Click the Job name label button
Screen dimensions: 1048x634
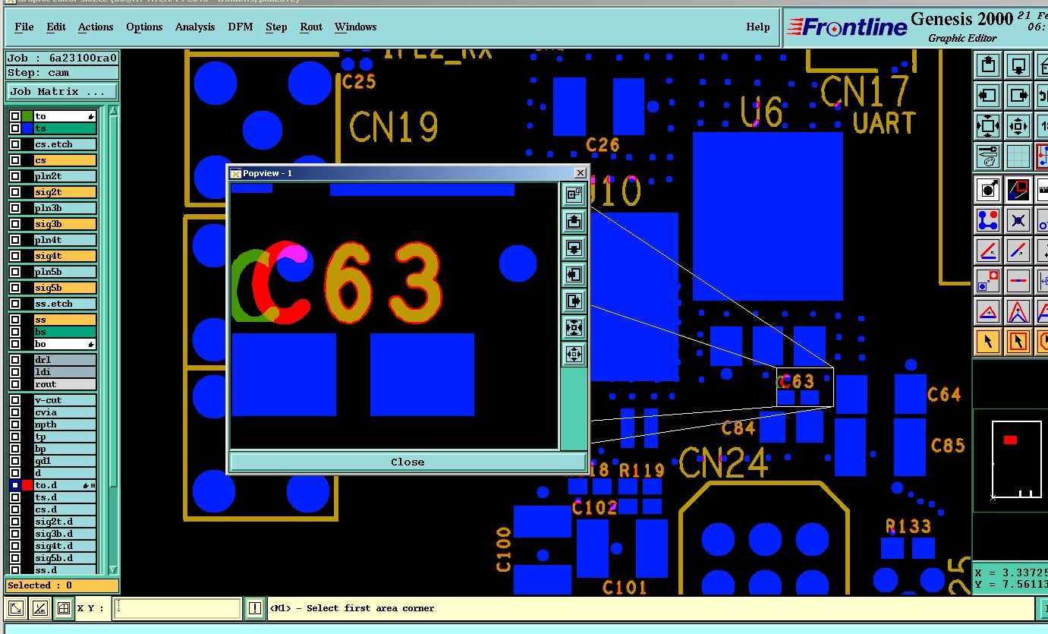point(62,58)
